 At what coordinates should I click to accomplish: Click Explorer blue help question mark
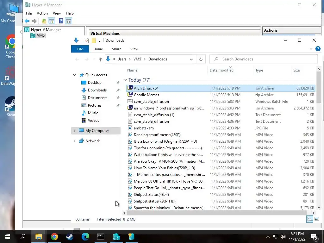point(318,49)
